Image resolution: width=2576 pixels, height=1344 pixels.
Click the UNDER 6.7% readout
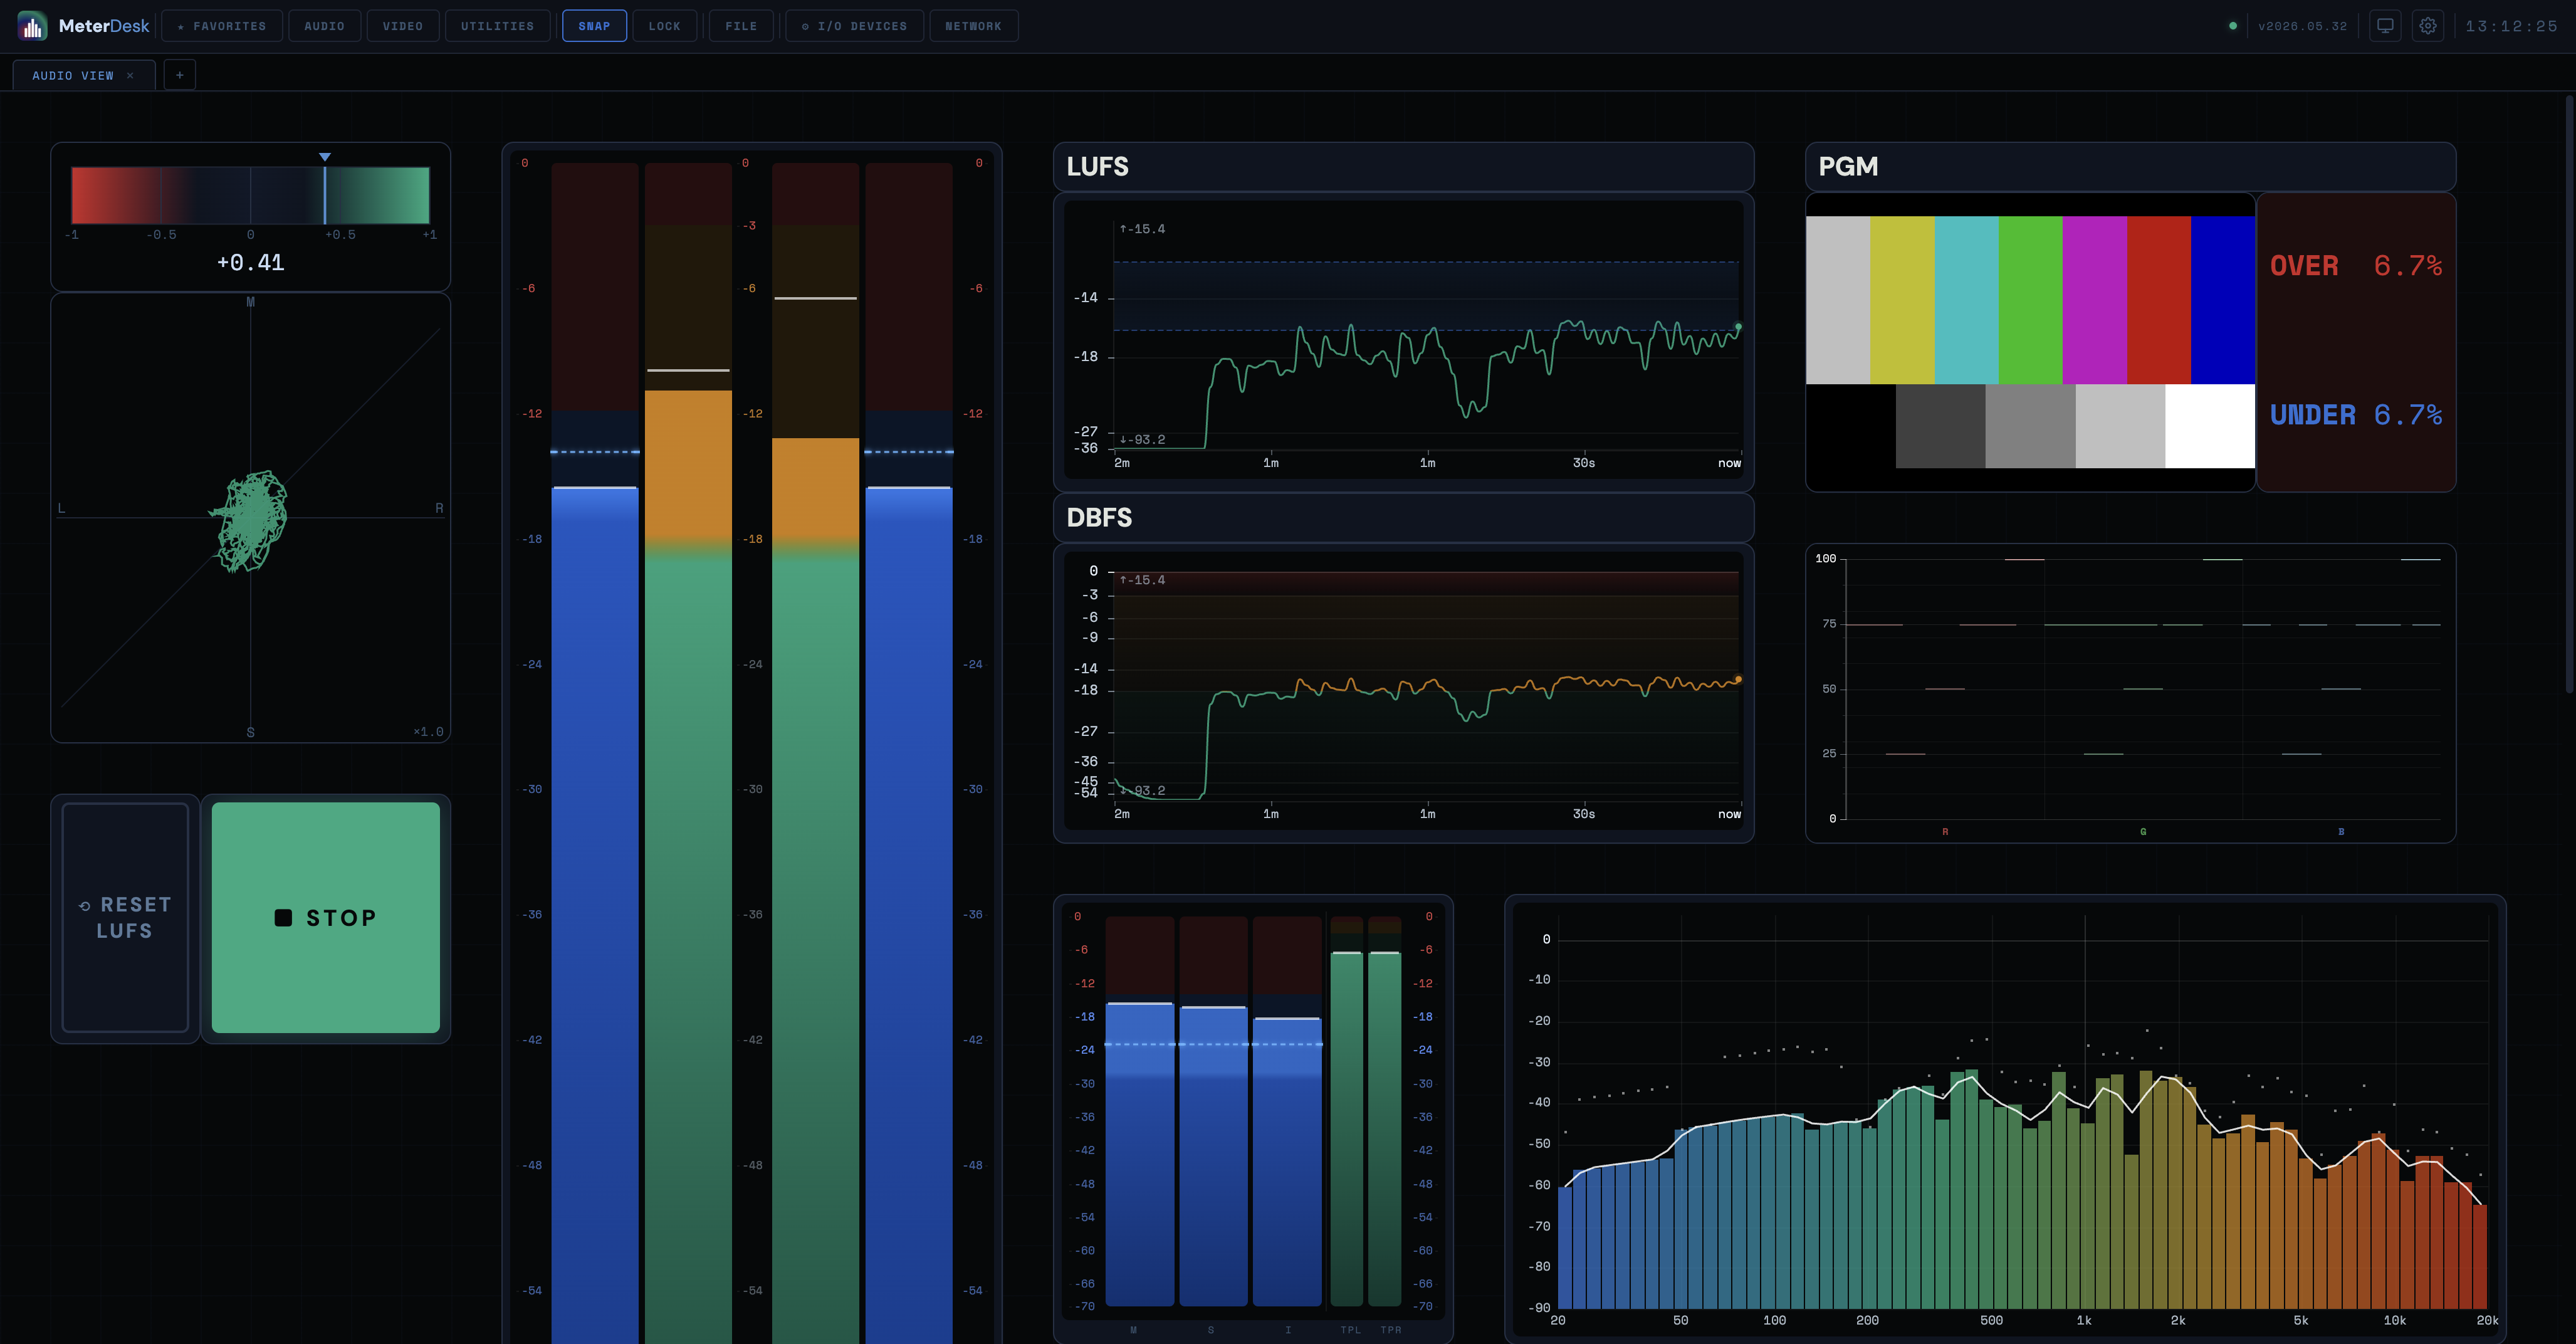tap(2355, 415)
